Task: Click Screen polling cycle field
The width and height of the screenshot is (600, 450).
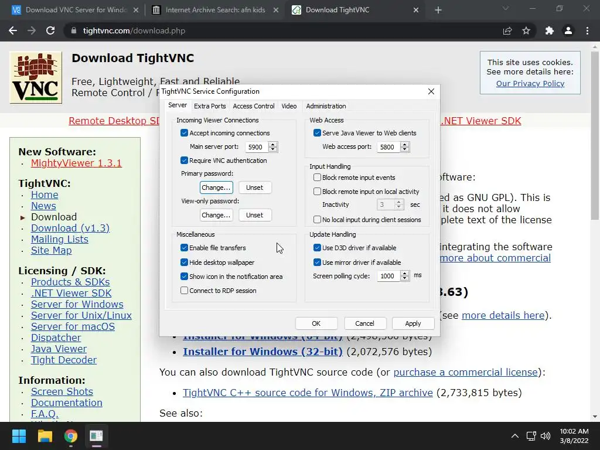Action: click(389, 276)
